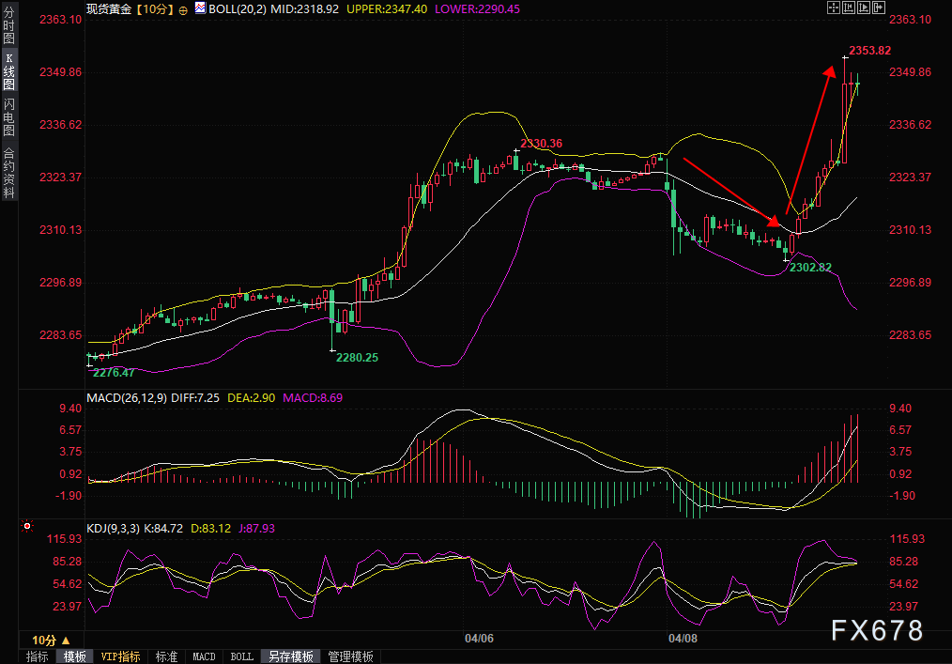Click the red gear icon beside KDJ
952x664 pixels.
27,527
